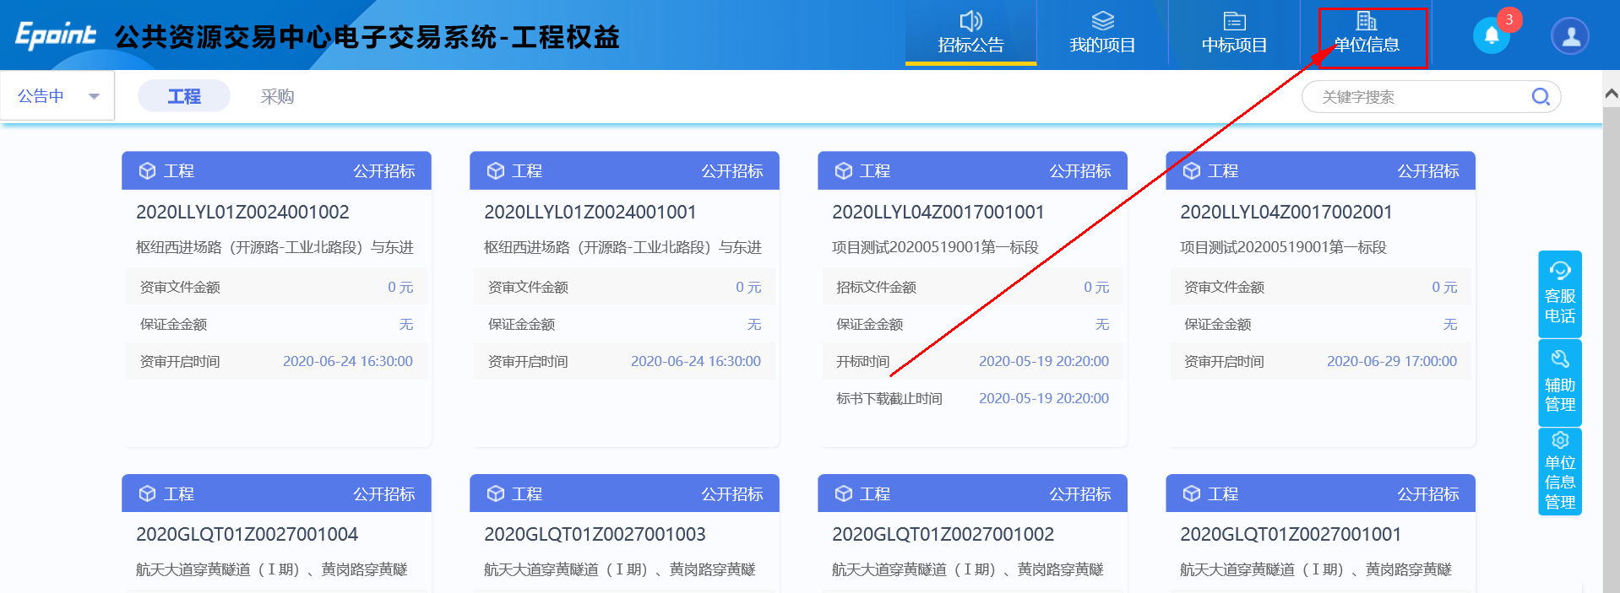This screenshot has height=593, width=1620.
Task: Open 中标项目 navigation tab
Action: (1234, 34)
